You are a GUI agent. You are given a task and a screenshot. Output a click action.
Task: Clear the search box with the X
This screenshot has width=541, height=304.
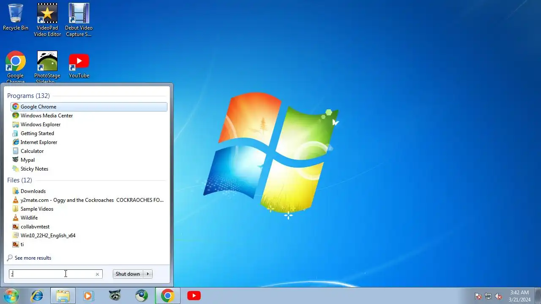click(97, 274)
